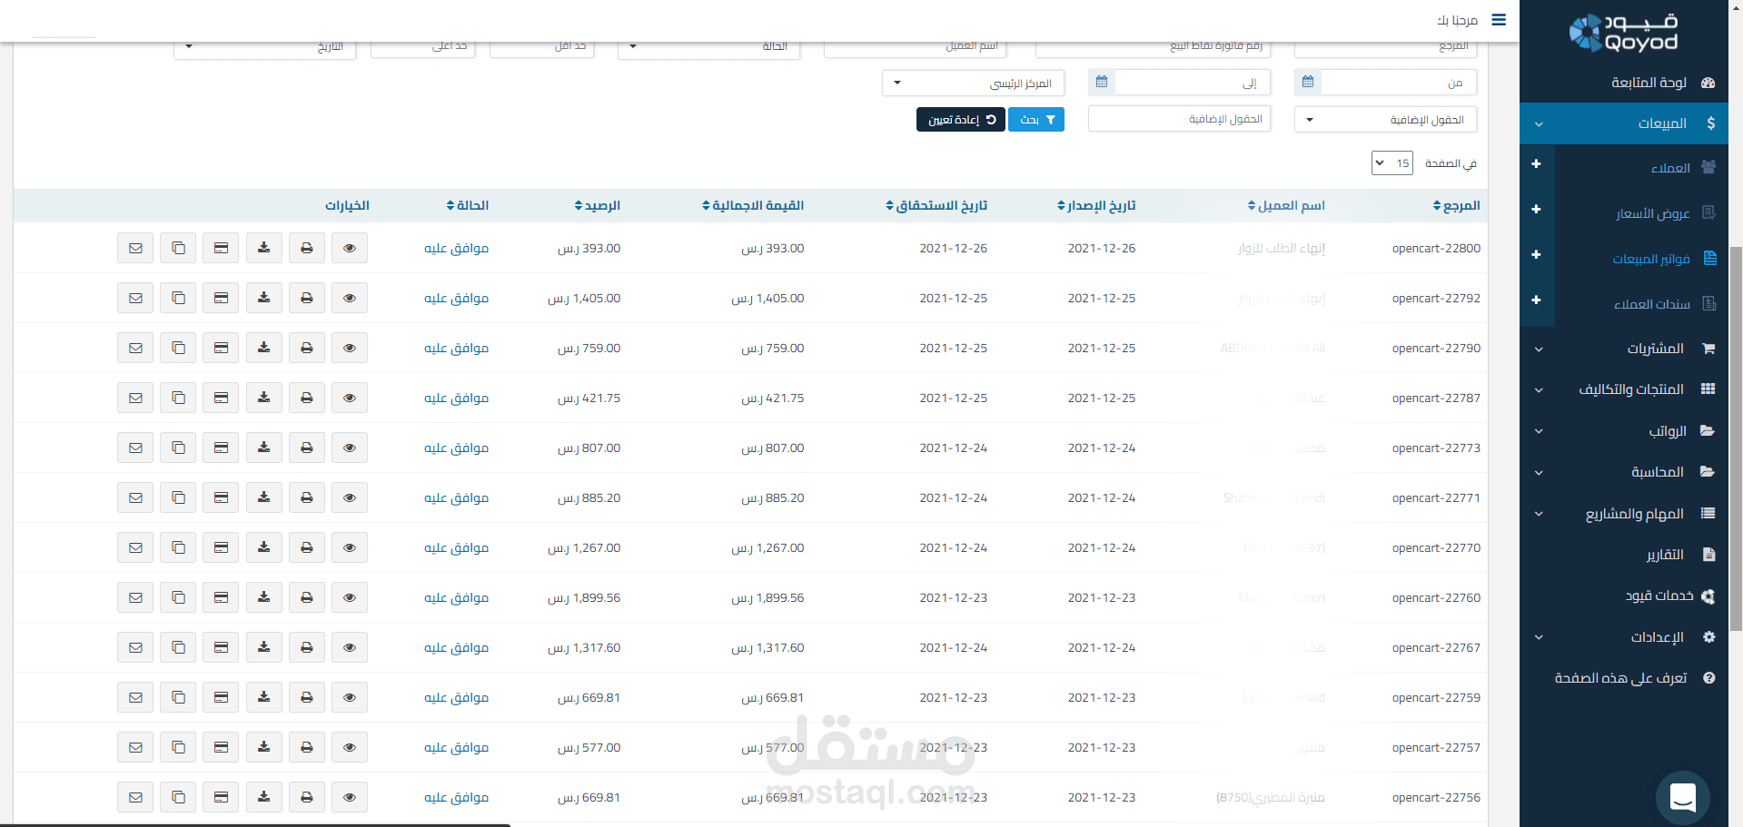Click the بحث search button

click(1036, 120)
